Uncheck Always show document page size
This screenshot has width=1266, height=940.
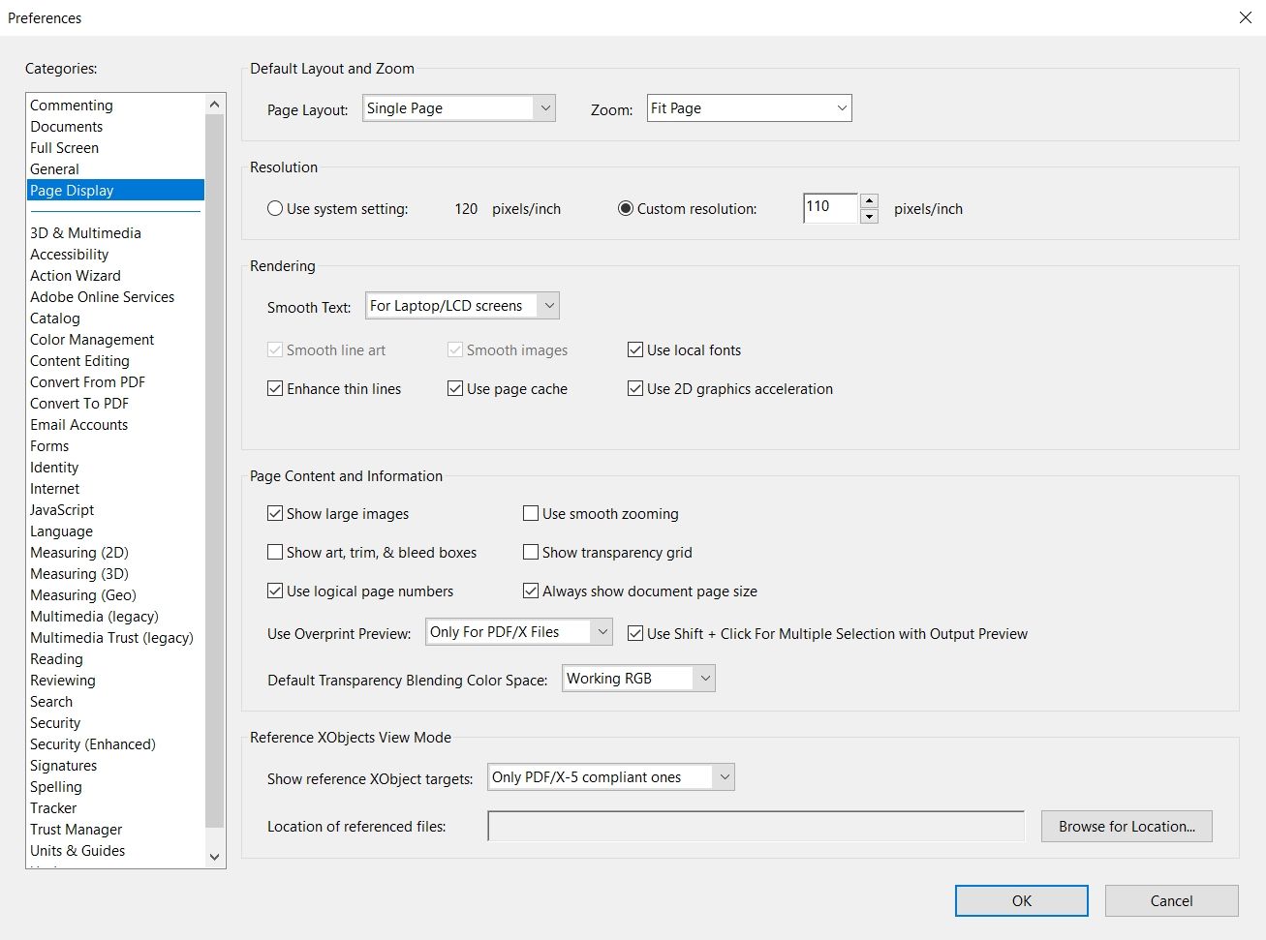pos(531,591)
